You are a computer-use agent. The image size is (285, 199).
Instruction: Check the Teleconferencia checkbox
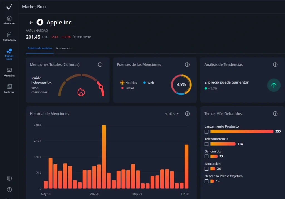pyautogui.click(x=207, y=144)
